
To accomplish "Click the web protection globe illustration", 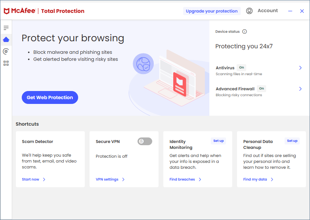I will 143,64.
